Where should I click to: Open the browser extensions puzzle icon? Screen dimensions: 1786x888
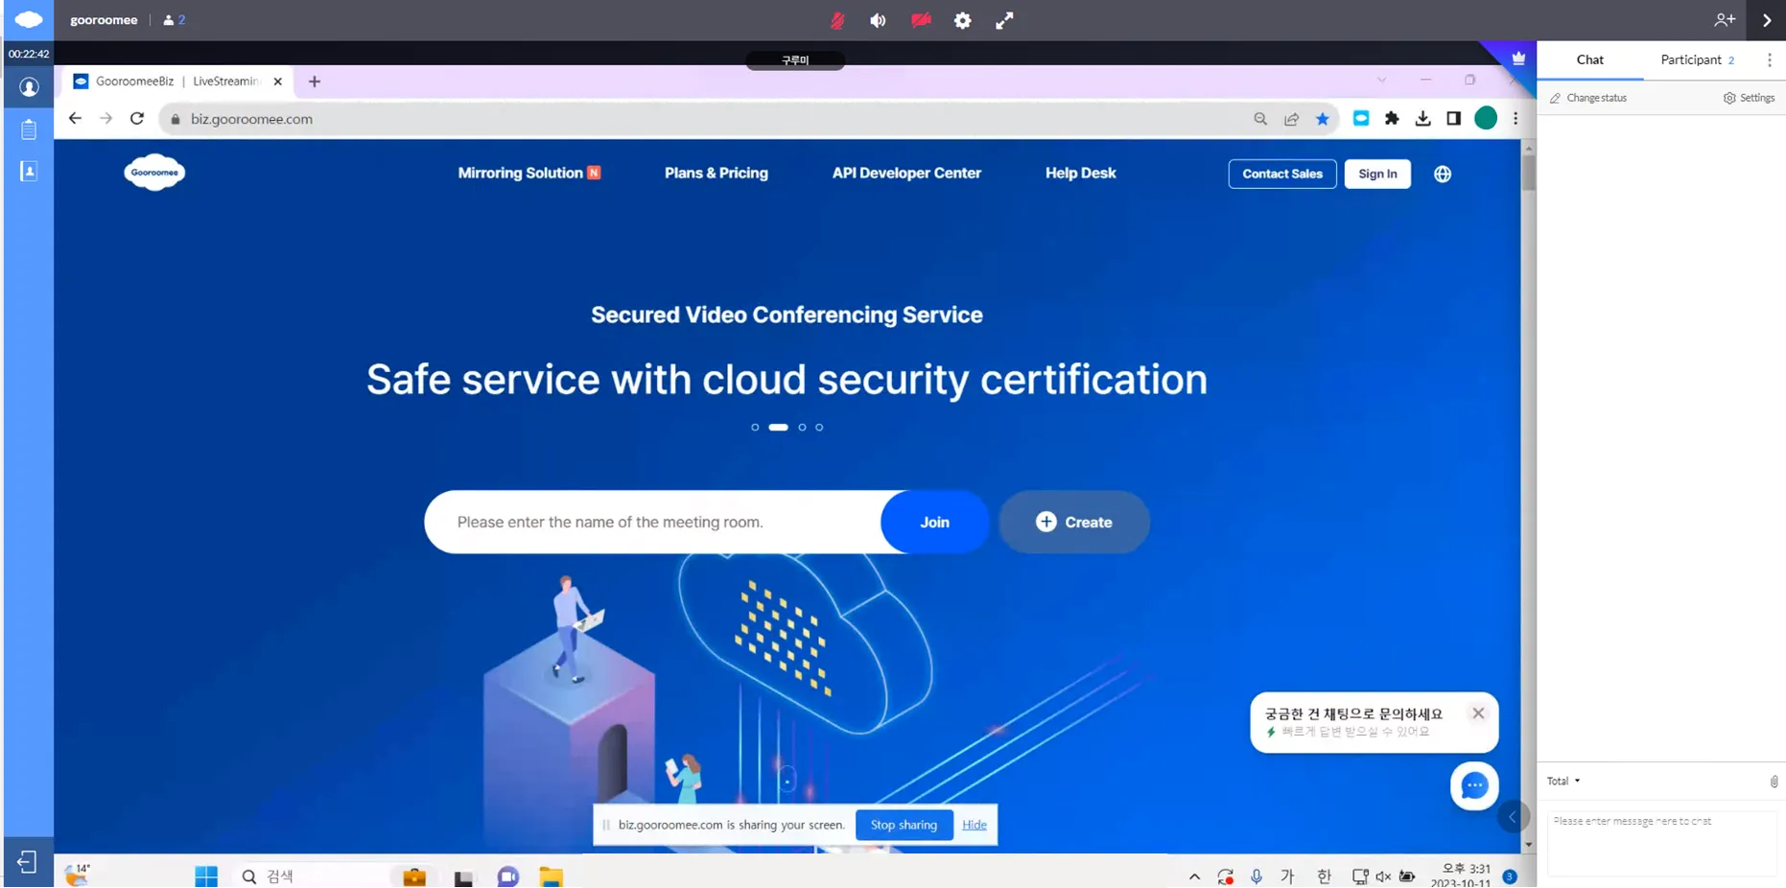[x=1392, y=119]
